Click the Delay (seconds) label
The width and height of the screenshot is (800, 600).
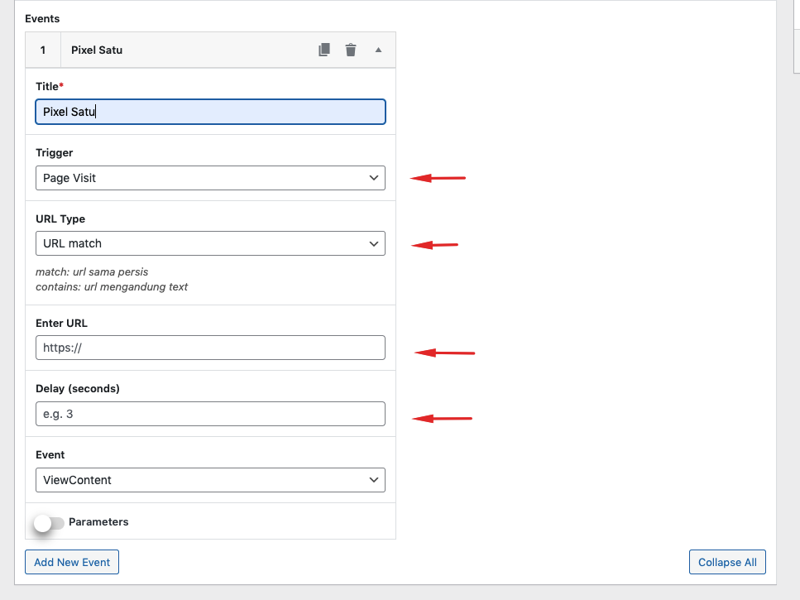pyautogui.click(x=78, y=389)
